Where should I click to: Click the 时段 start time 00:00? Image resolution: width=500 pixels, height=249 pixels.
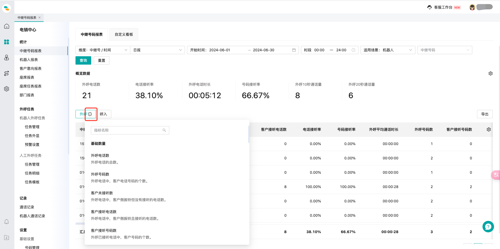319,50
